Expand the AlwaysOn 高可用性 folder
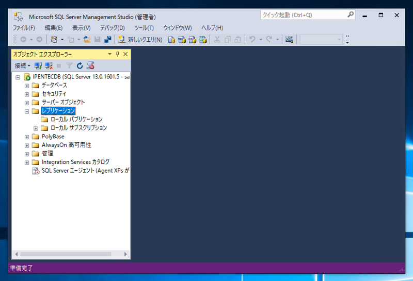The height and width of the screenshot is (281, 413). pyautogui.click(x=27, y=145)
